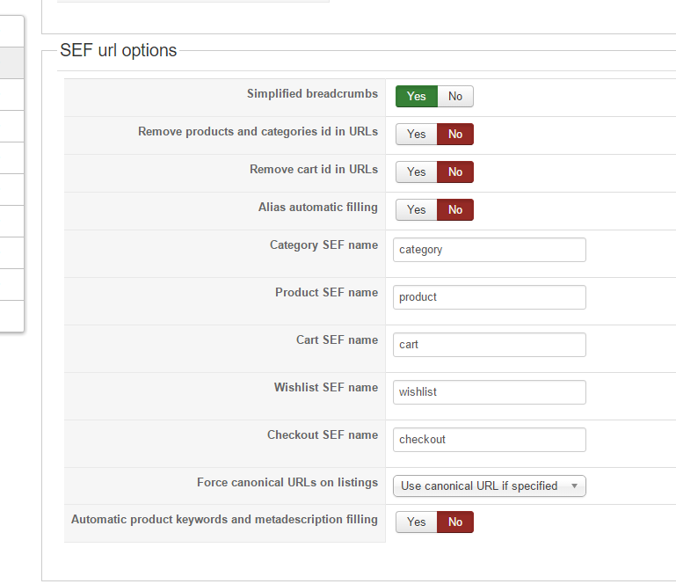Screen dimensions: 676x584
Task: Set Simplified breadcrumbs to Yes
Action: click(x=417, y=96)
